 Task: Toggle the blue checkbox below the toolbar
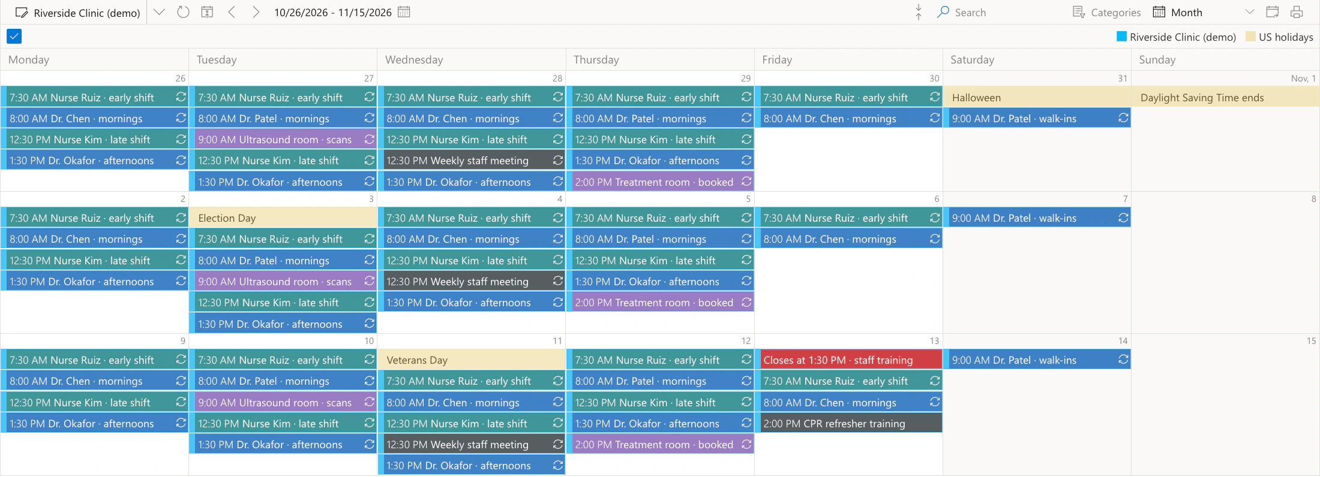point(14,37)
